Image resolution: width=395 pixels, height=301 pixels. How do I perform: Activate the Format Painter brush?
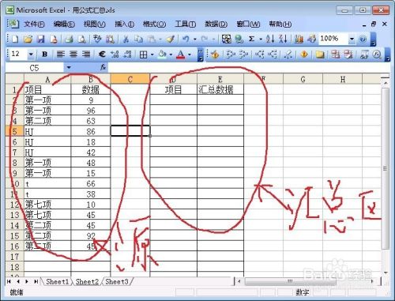pos(171,40)
